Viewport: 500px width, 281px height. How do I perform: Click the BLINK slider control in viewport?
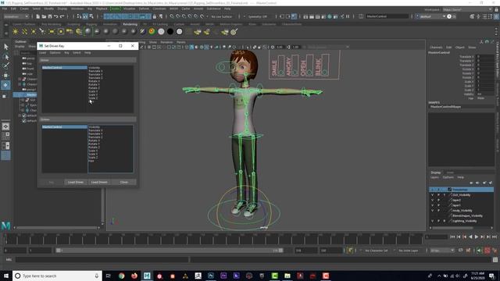(x=325, y=73)
